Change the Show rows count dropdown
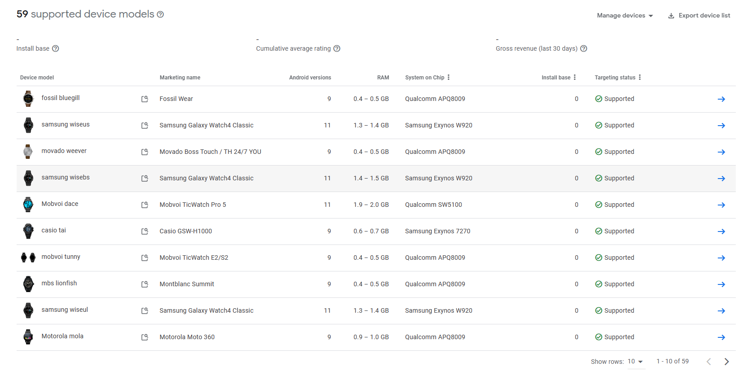The width and height of the screenshot is (756, 380). (x=636, y=362)
